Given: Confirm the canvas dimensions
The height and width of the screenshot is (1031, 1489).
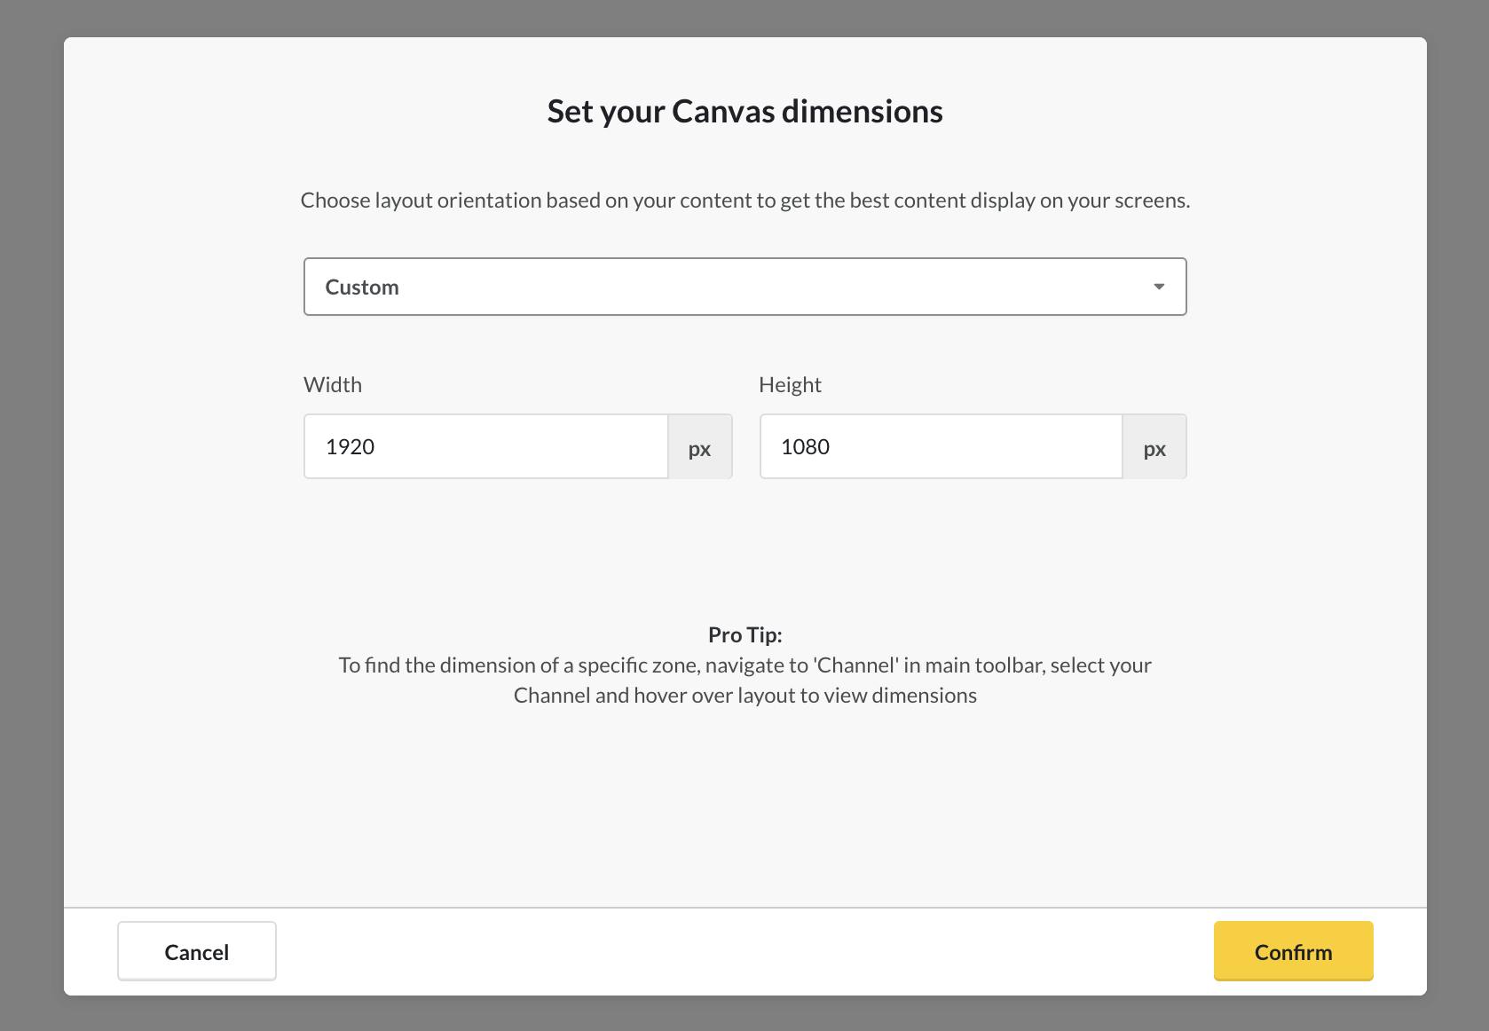Looking at the screenshot, I should pyautogui.click(x=1293, y=951).
